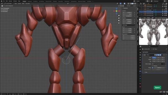Open Face Sets menu in header
This screenshot has height=95, width=168.
28,3
